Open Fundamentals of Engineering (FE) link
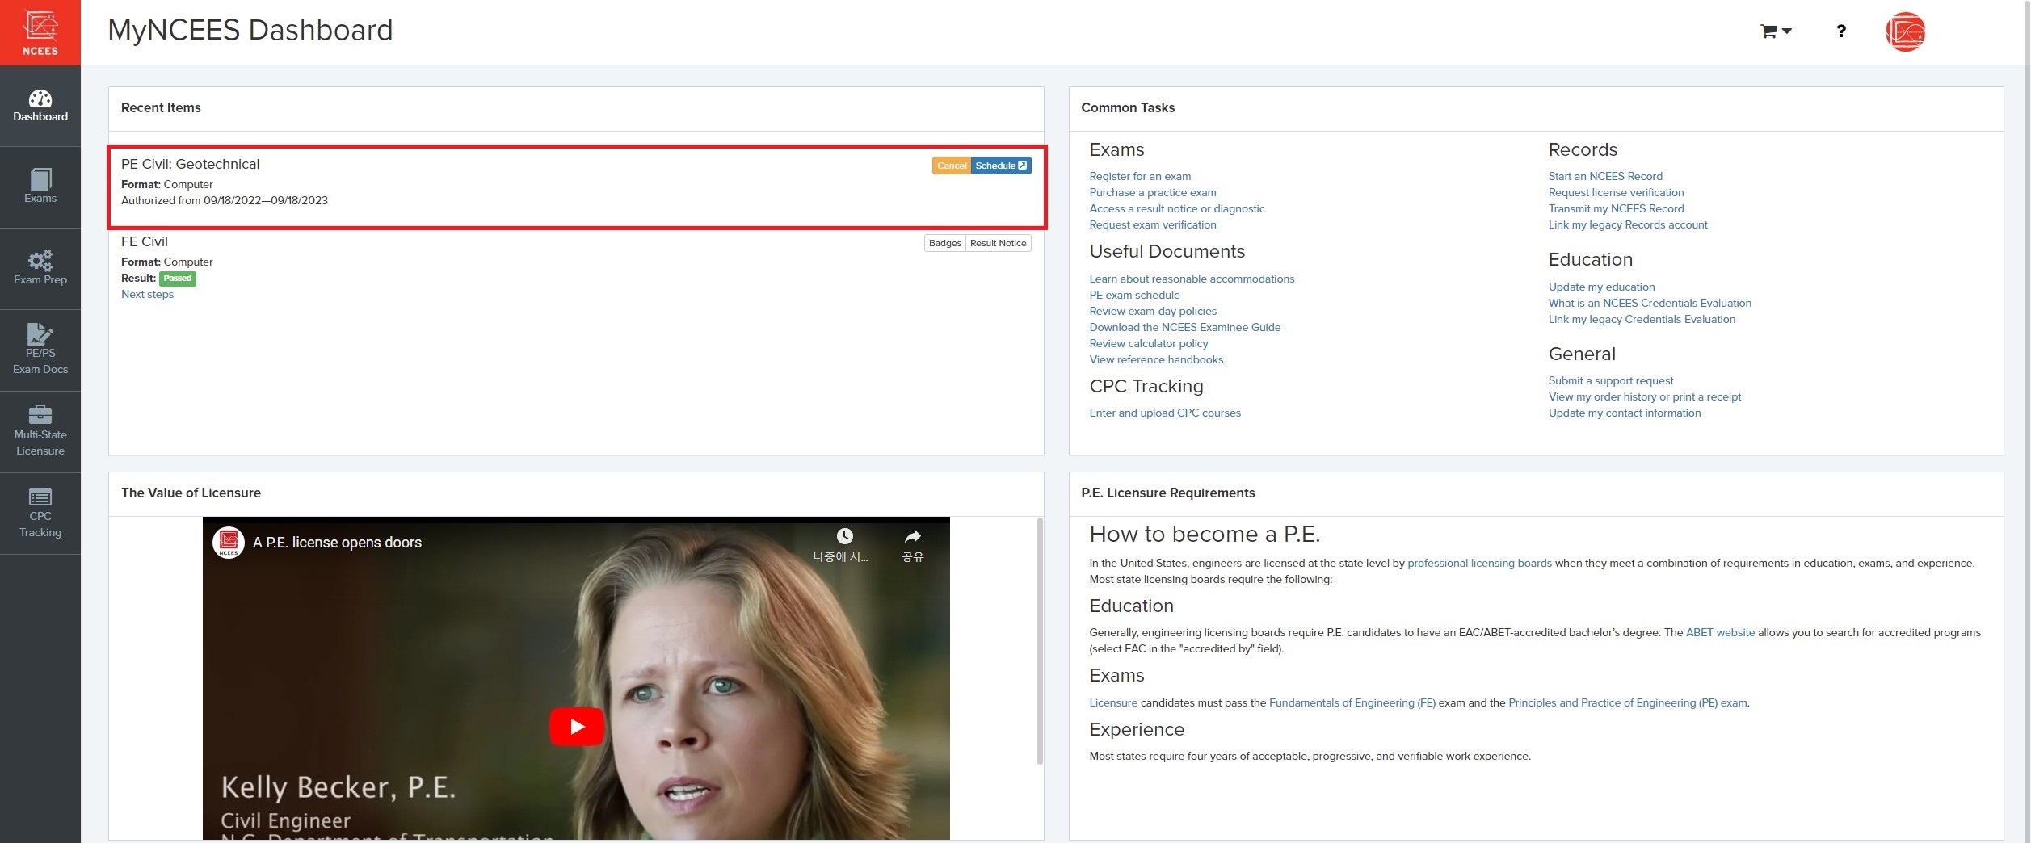 pyautogui.click(x=1352, y=702)
